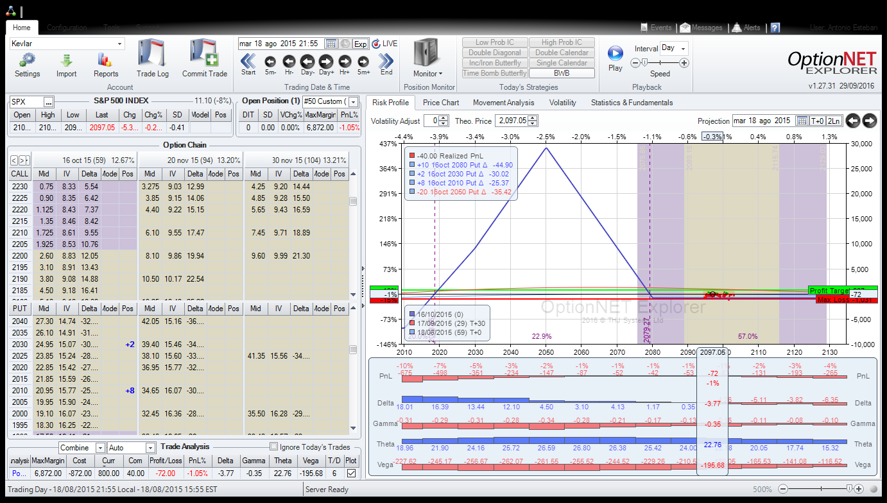Open the Settings gear icon
887x503 pixels.
pyautogui.click(x=27, y=60)
